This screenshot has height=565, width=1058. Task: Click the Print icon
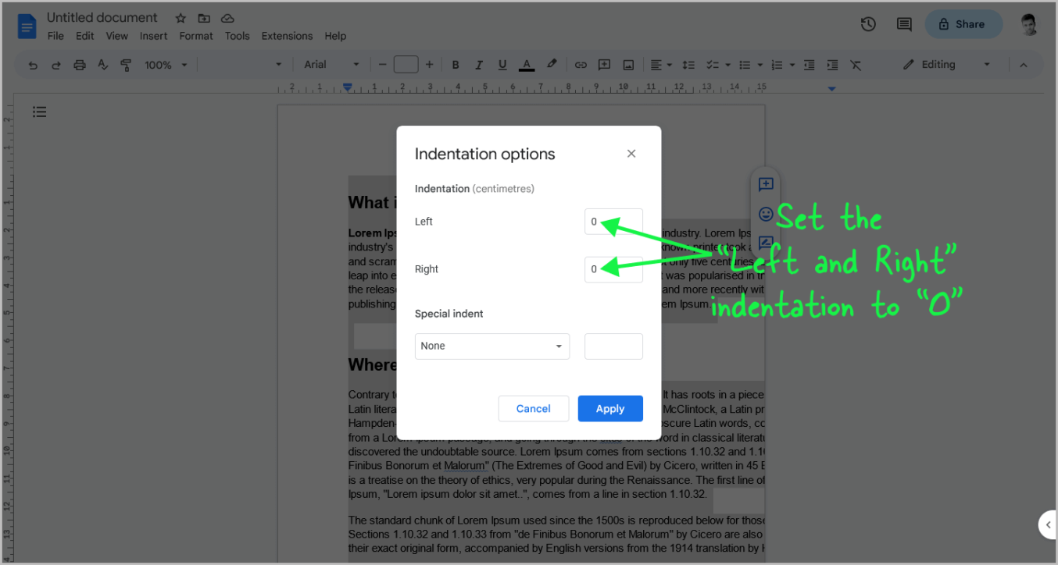point(80,65)
